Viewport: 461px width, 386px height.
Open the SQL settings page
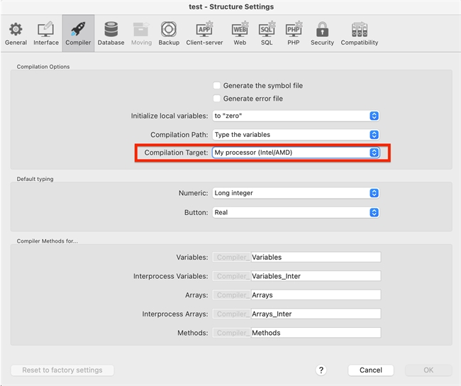[267, 33]
